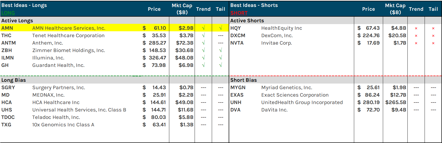Click the Mkt Cap header in Longs table
This screenshot has width=442, height=143.
pos(182,9)
